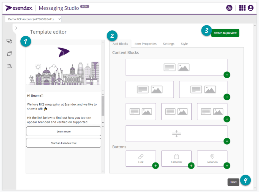
Task: Open the Item Properties tab
Action: [x=146, y=44]
